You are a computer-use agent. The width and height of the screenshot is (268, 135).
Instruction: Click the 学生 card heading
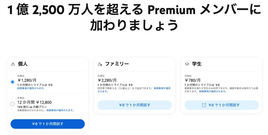[x=196, y=64]
